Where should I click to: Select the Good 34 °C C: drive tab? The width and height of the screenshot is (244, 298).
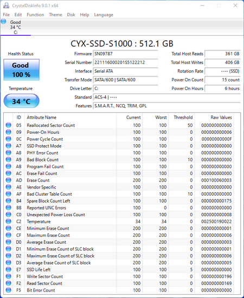[16, 27]
